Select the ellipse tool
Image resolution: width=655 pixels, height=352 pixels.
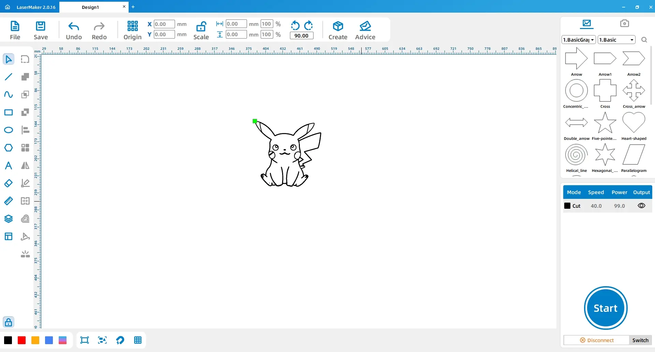point(9,130)
